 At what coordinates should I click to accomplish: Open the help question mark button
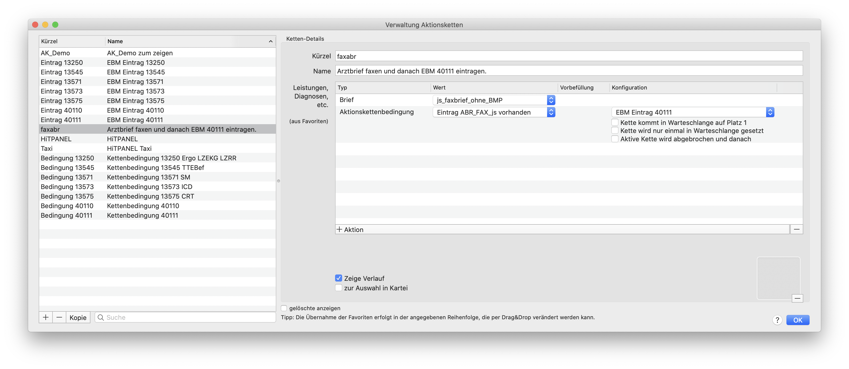pos(777,320)
